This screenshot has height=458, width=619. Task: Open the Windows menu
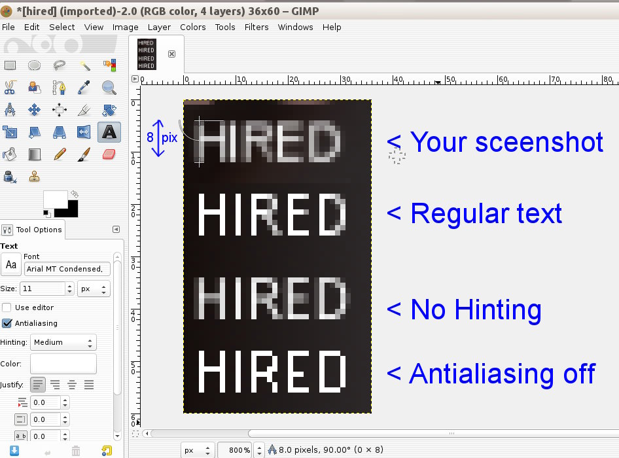(295, 27)
